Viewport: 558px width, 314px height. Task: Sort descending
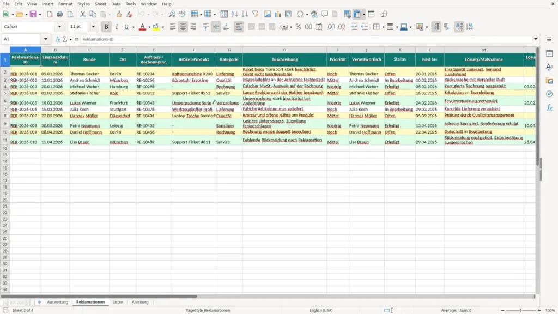(x=245, y=14)
